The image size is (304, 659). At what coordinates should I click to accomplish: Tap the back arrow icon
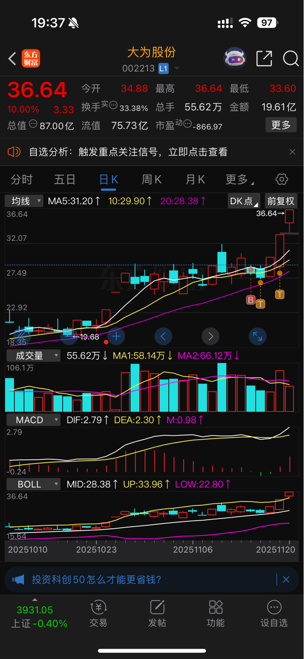(12, 59)
